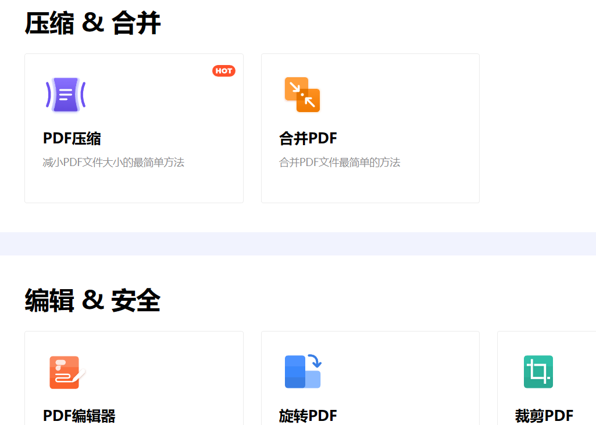Image resolution: width=596 pixels, height=425 pixels.
Task: Click the orange merge icon above 合并PDF
Action: click(302, 93)
